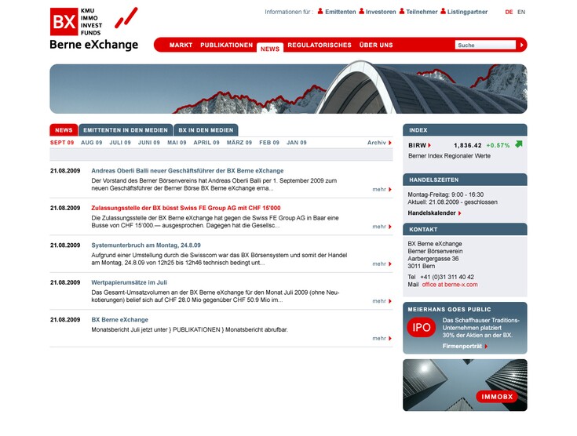Select the JAN 09 month filter

click(296, 143)
